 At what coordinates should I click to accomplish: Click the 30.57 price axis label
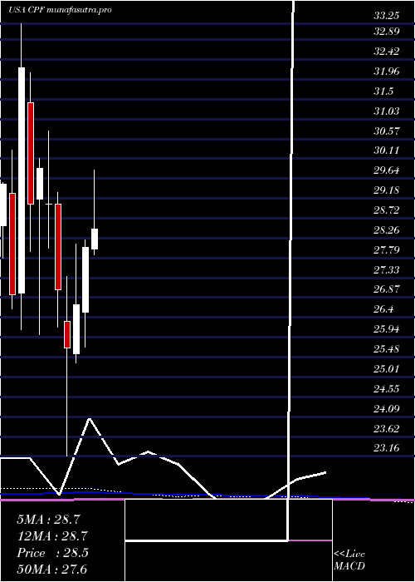pos(386,131)
